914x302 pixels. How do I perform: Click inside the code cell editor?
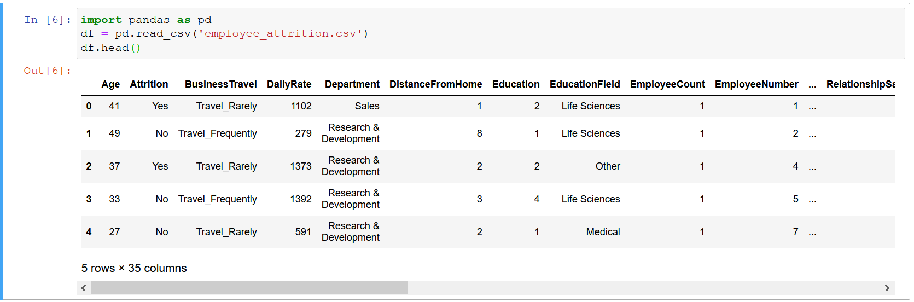tap(491, 33)
